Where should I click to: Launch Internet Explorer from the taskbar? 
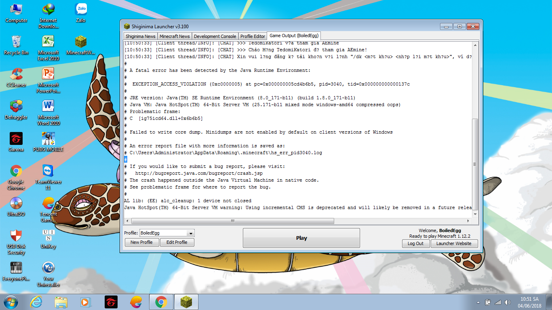[x=36, y=302]
